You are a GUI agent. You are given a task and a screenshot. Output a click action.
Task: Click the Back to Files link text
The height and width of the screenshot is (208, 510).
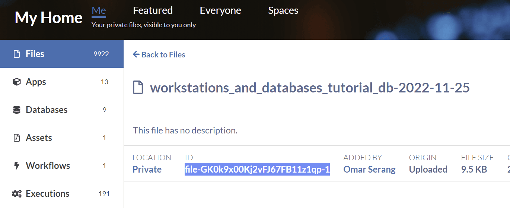163,55
